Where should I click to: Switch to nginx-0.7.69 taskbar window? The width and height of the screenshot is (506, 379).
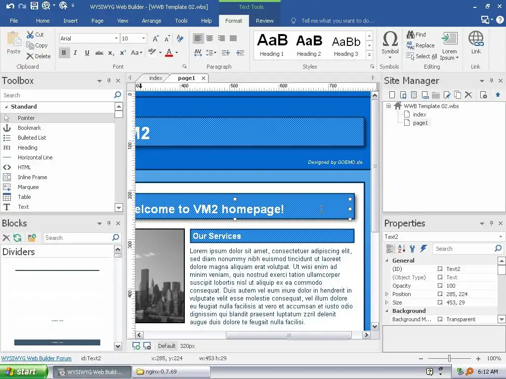[x=170, y=372]
